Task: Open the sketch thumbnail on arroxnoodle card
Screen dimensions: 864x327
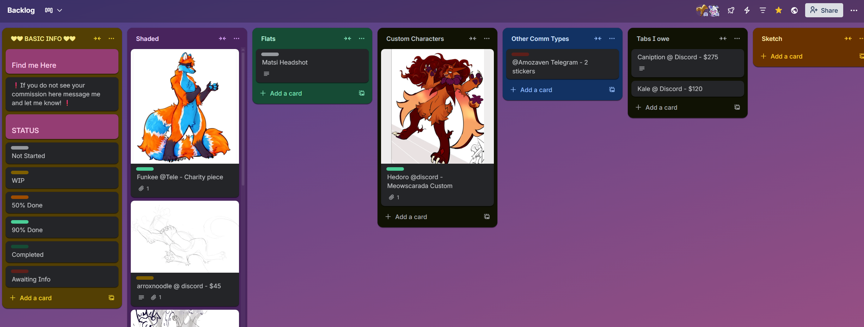Action: point(185,237)
